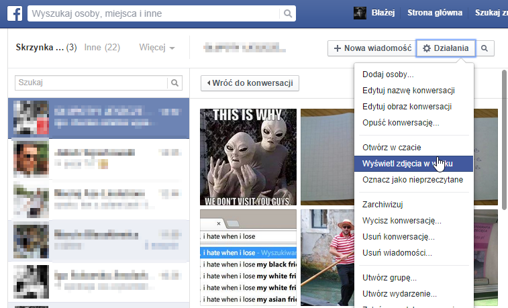Click Usuń wiadomości... menu item

pyautogui.click(x=413, y=253)
